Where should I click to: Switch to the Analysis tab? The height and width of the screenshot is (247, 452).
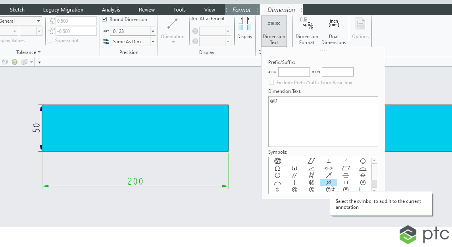click(x=111, y=10)
